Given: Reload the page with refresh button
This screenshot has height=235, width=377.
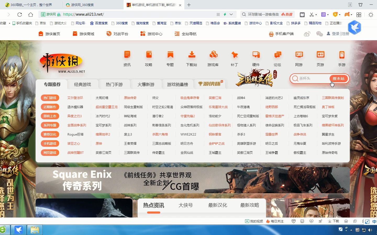Looking at the screenshot, I should tap(20, 15).
